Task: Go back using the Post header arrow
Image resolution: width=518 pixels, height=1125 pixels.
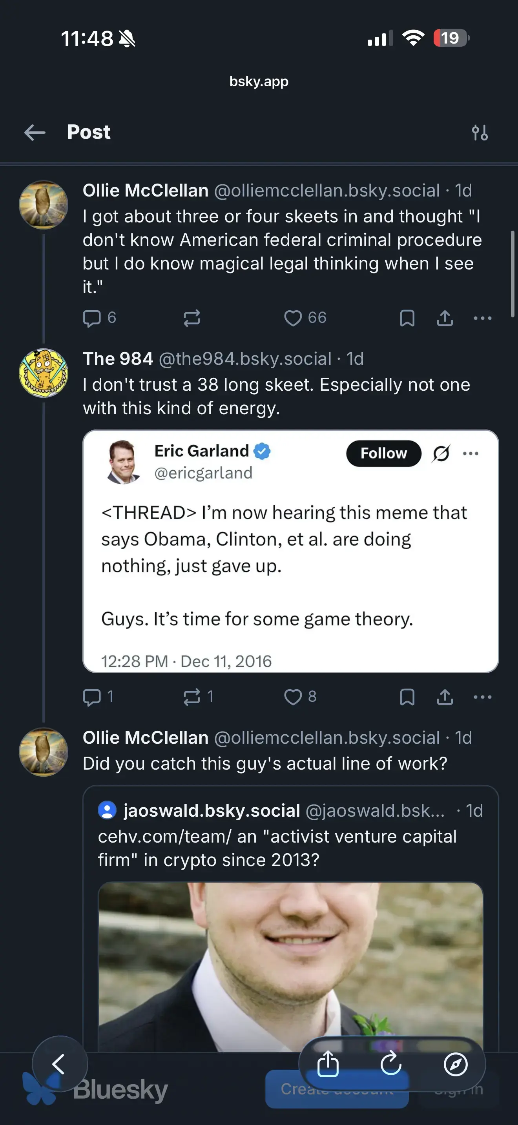Action: pos(35,132)
